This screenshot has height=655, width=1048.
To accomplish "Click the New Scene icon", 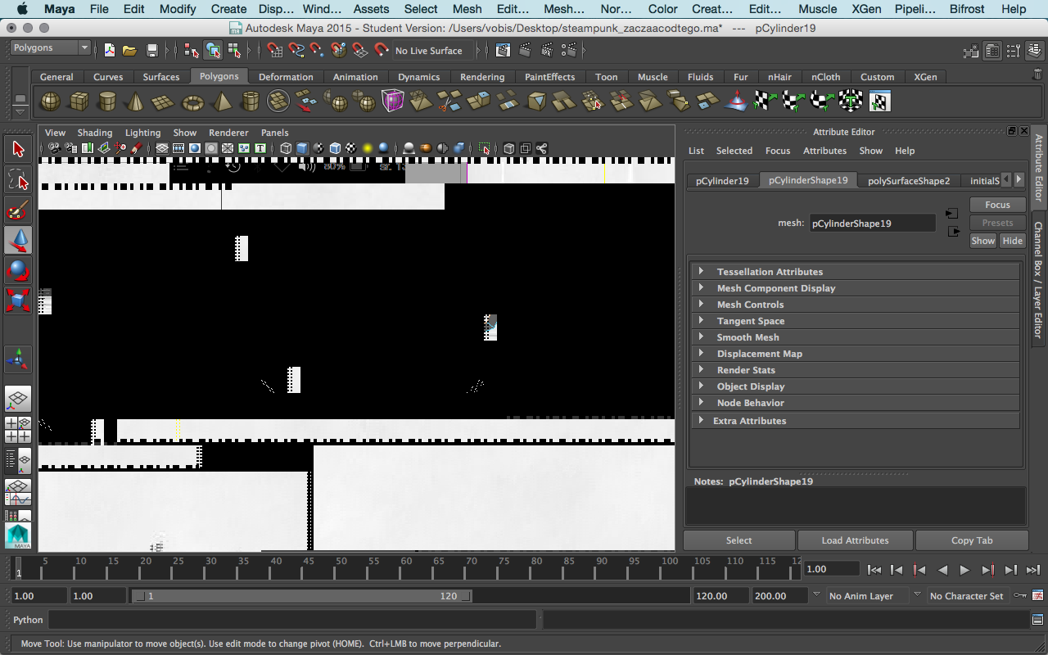I will click(x=110, y=51).
